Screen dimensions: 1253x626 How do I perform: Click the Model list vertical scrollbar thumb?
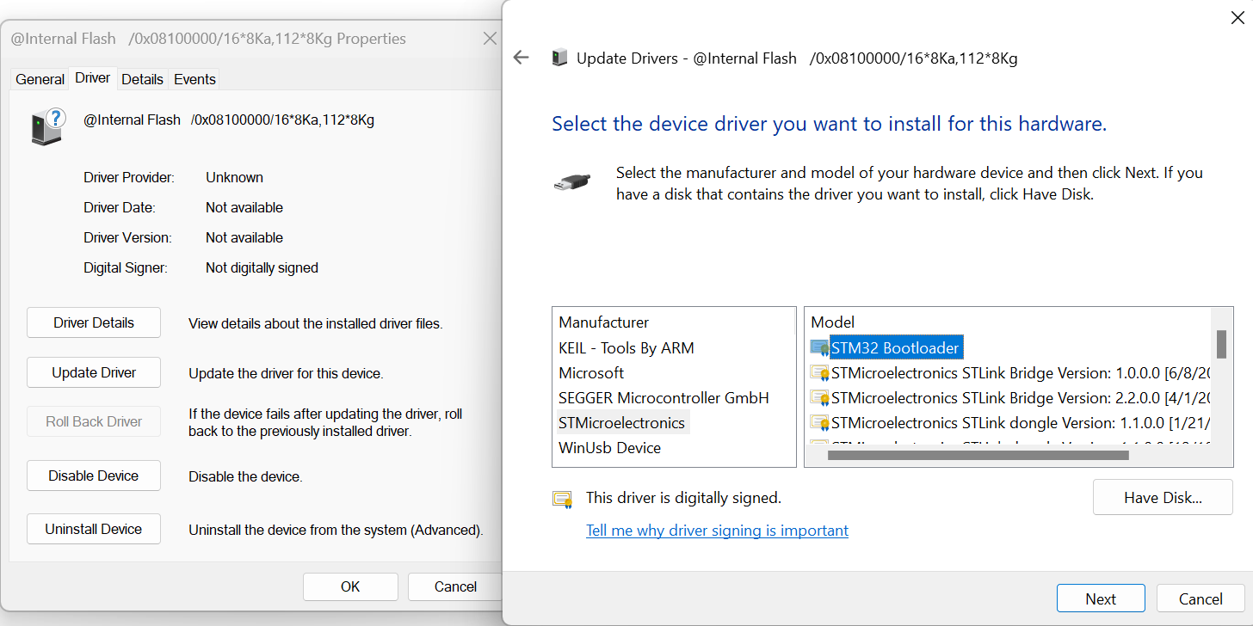pos(1220,344)
